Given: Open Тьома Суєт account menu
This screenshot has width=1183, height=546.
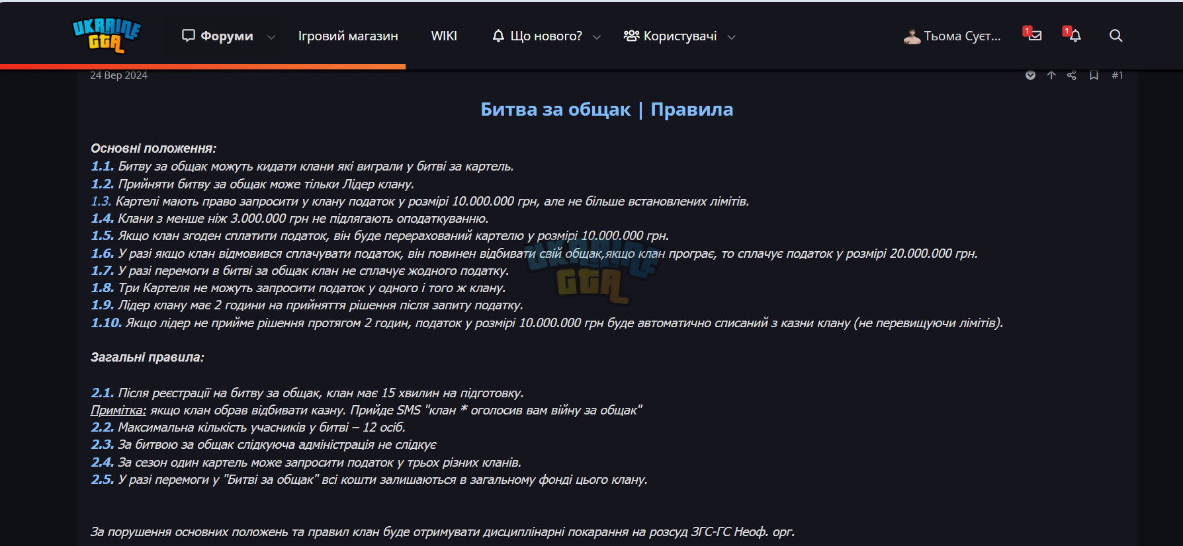Looking at the screenshot, I should point(952,36).
